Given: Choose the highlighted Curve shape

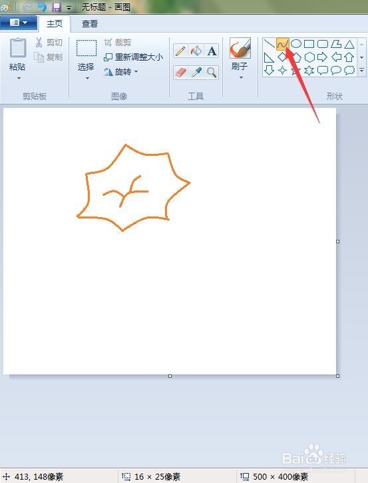Looking at the screenshot, I should click(282, 44).
